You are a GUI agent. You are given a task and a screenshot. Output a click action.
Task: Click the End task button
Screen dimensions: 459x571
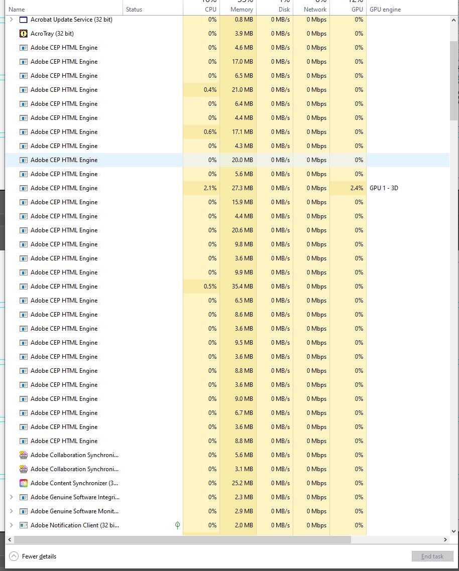pyautogui.click(x=432, y=556)
